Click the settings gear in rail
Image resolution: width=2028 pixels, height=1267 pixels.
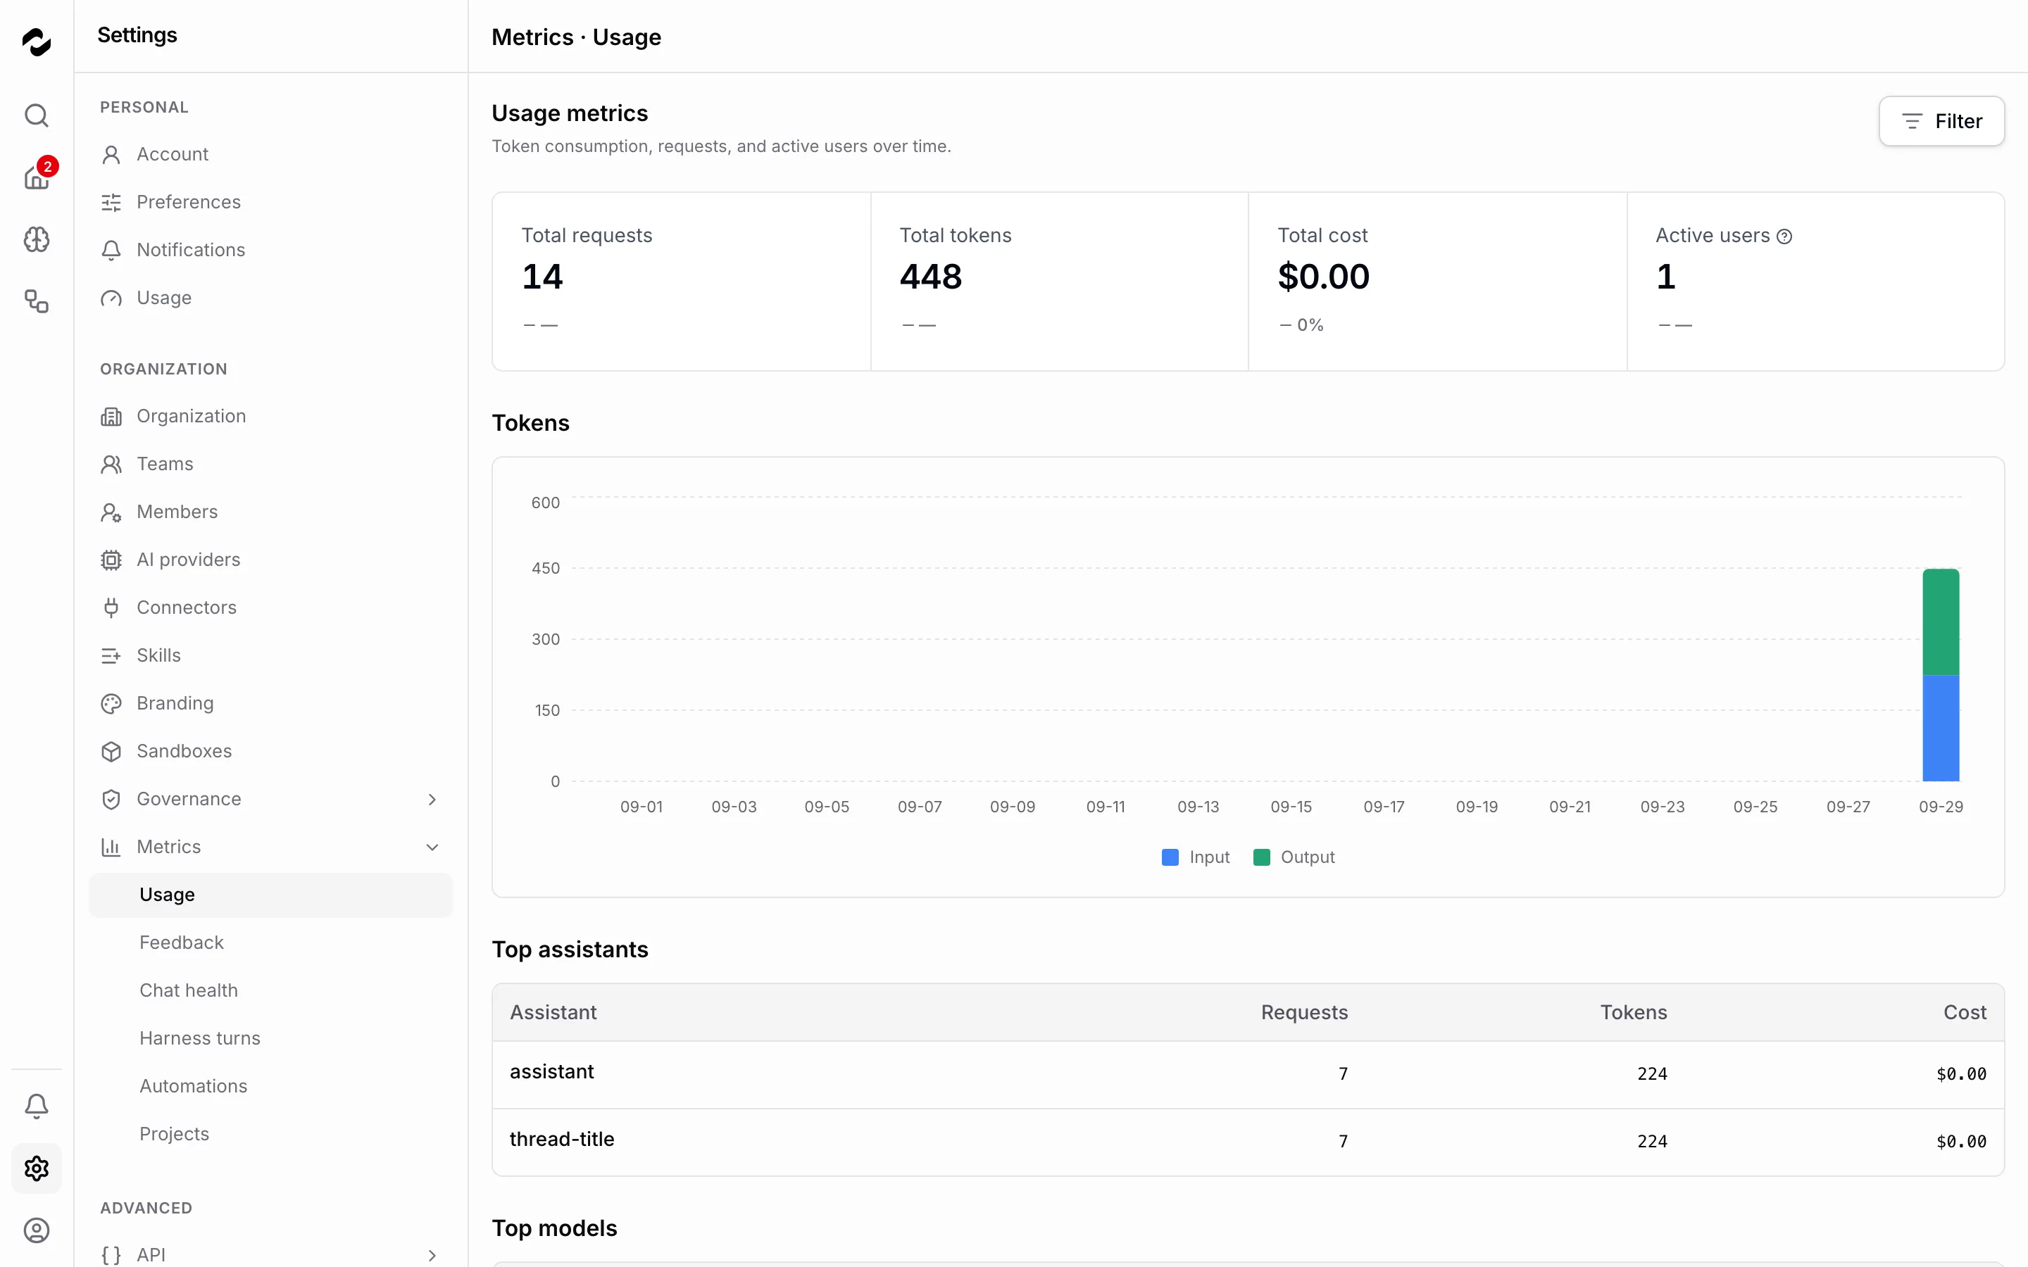[x=36, y=1168]
